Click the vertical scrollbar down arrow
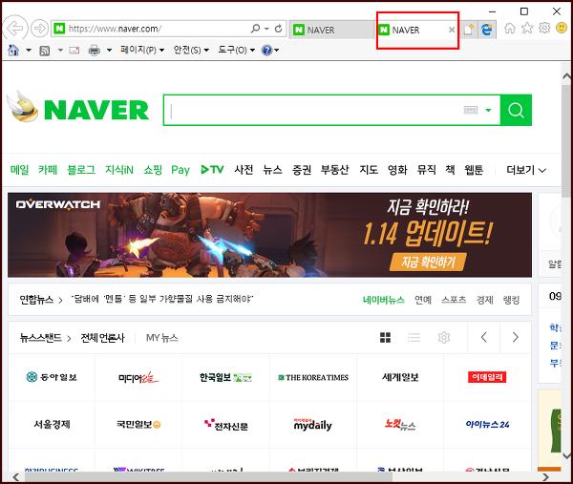The image size is (573, 484). point(566,456)
